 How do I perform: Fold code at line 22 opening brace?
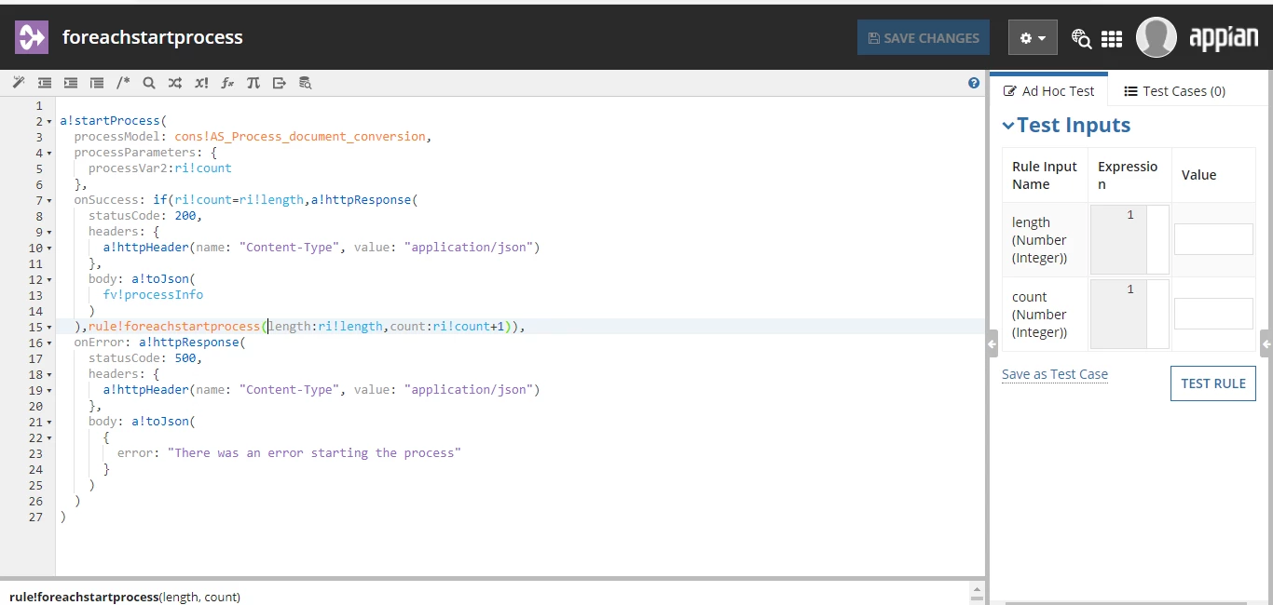pyautogui.click(x=49, y=438)
